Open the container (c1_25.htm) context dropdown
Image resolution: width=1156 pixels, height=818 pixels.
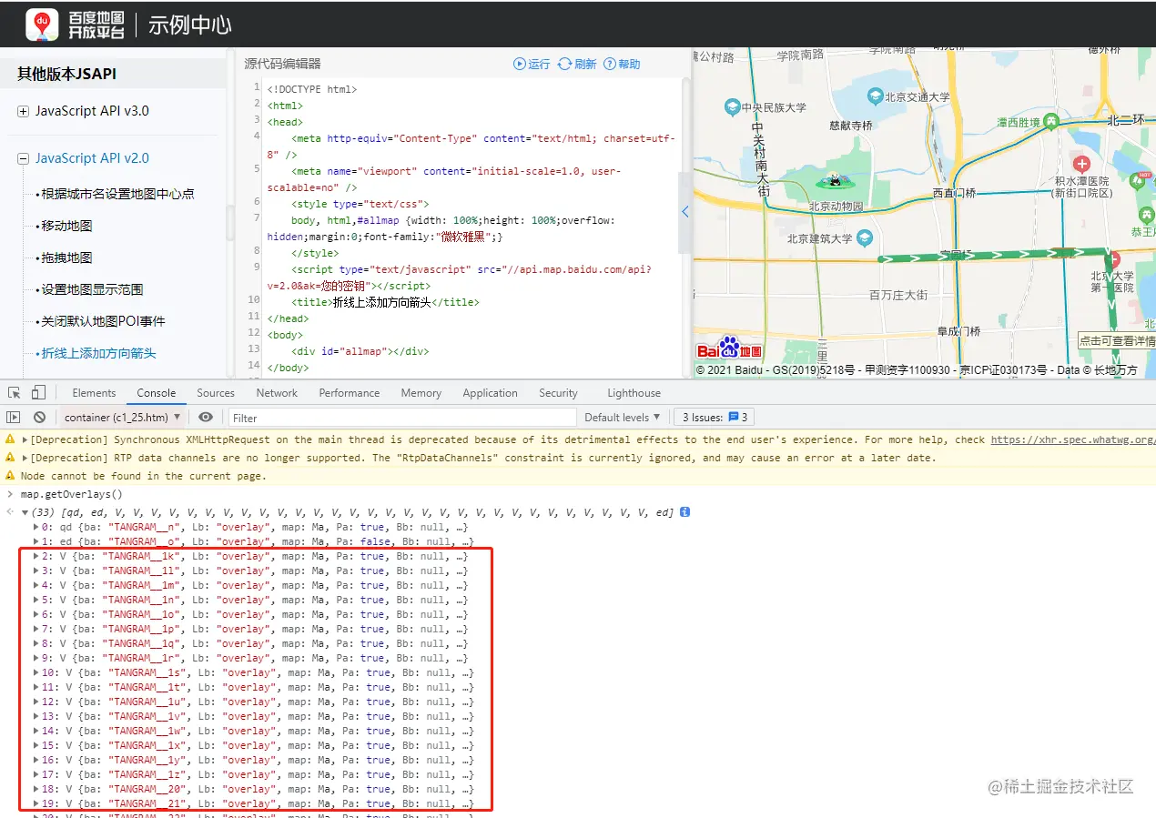click(x=122, y=418)
